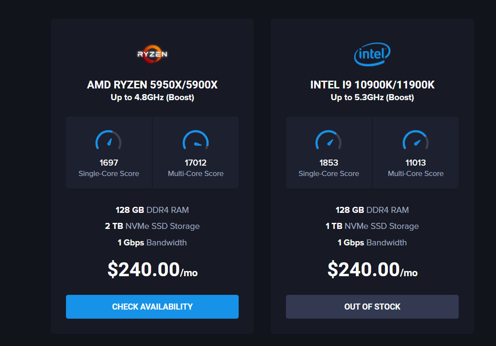This screenshot has height=346, width=496.
Task: Select the AMD Ryzen 5950X/5900X heading
Action: [152, 85]
